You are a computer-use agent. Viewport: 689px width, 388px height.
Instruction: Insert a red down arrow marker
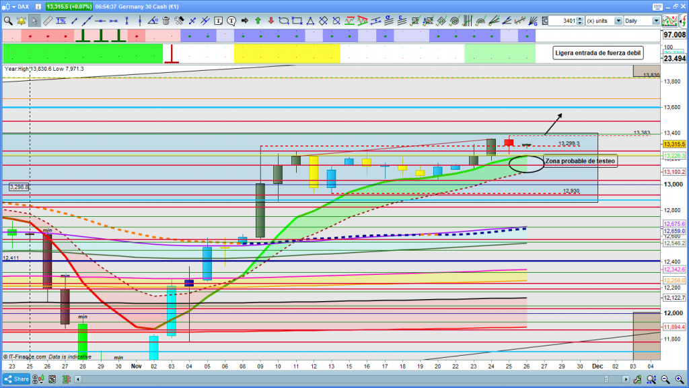click(x=271, y=21)
